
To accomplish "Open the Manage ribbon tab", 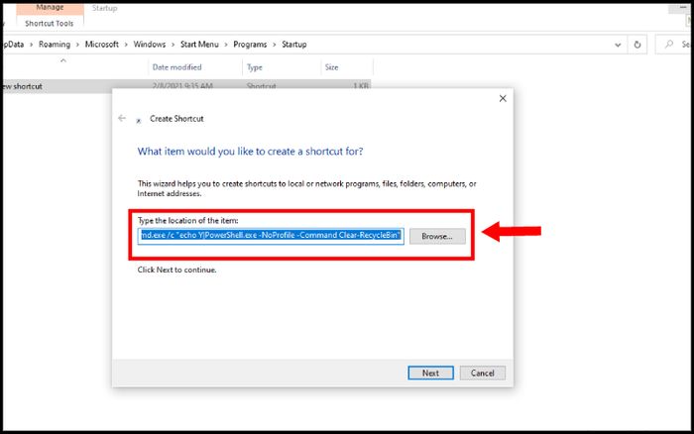I will [x=50, y=8].
